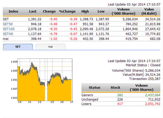Click the Low column header
The width and height of the screenshot is (163, 118).
[101, 12]
